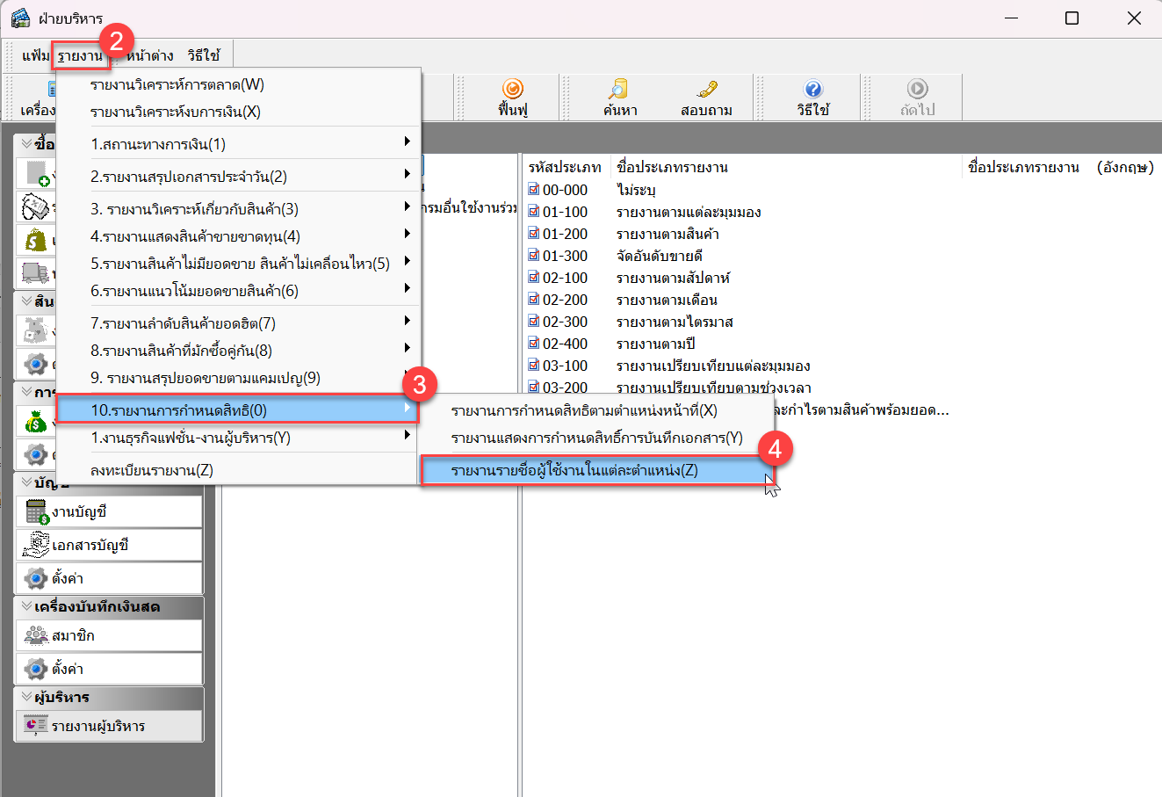1162x797 pixels.
Task: Open ตั้งค่า under the บัญชี group
Action: (109, 578)
